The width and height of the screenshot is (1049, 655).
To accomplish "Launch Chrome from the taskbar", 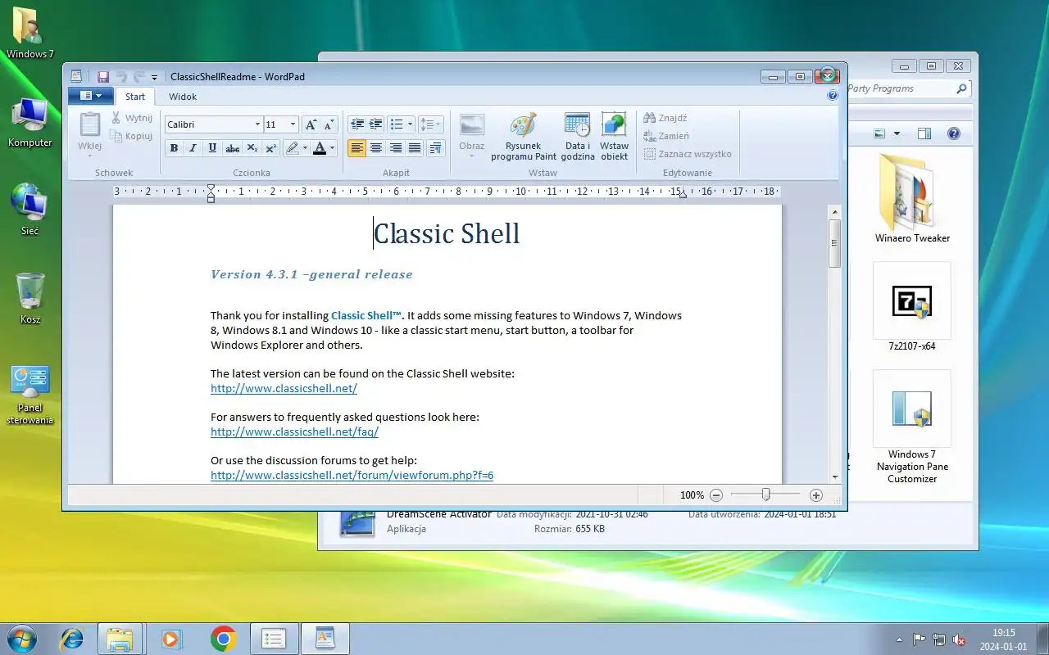I will 223,639.
